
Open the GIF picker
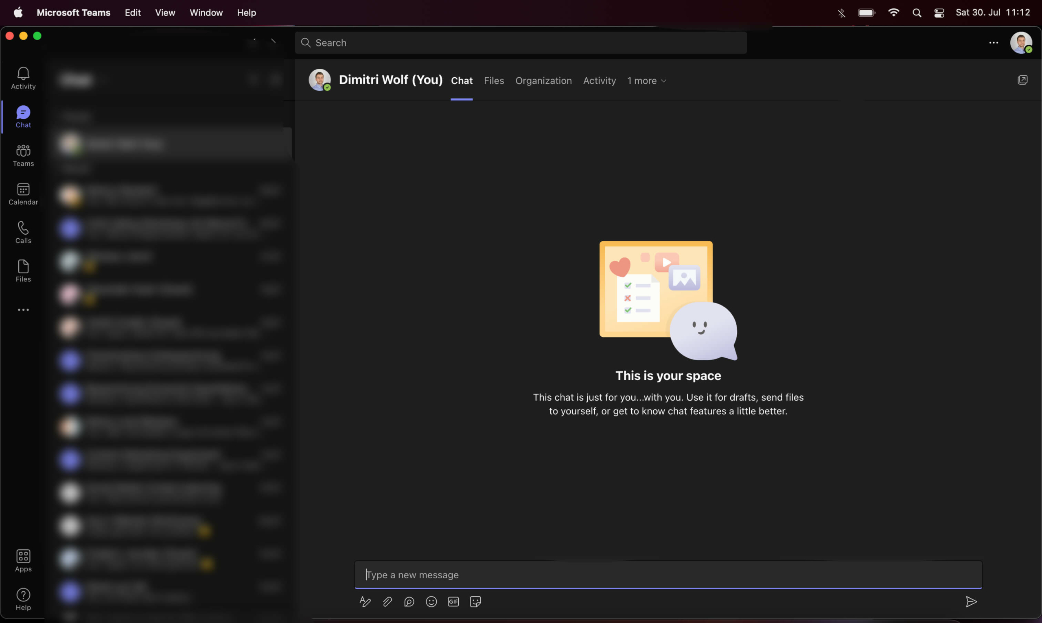tap(453, 601)
